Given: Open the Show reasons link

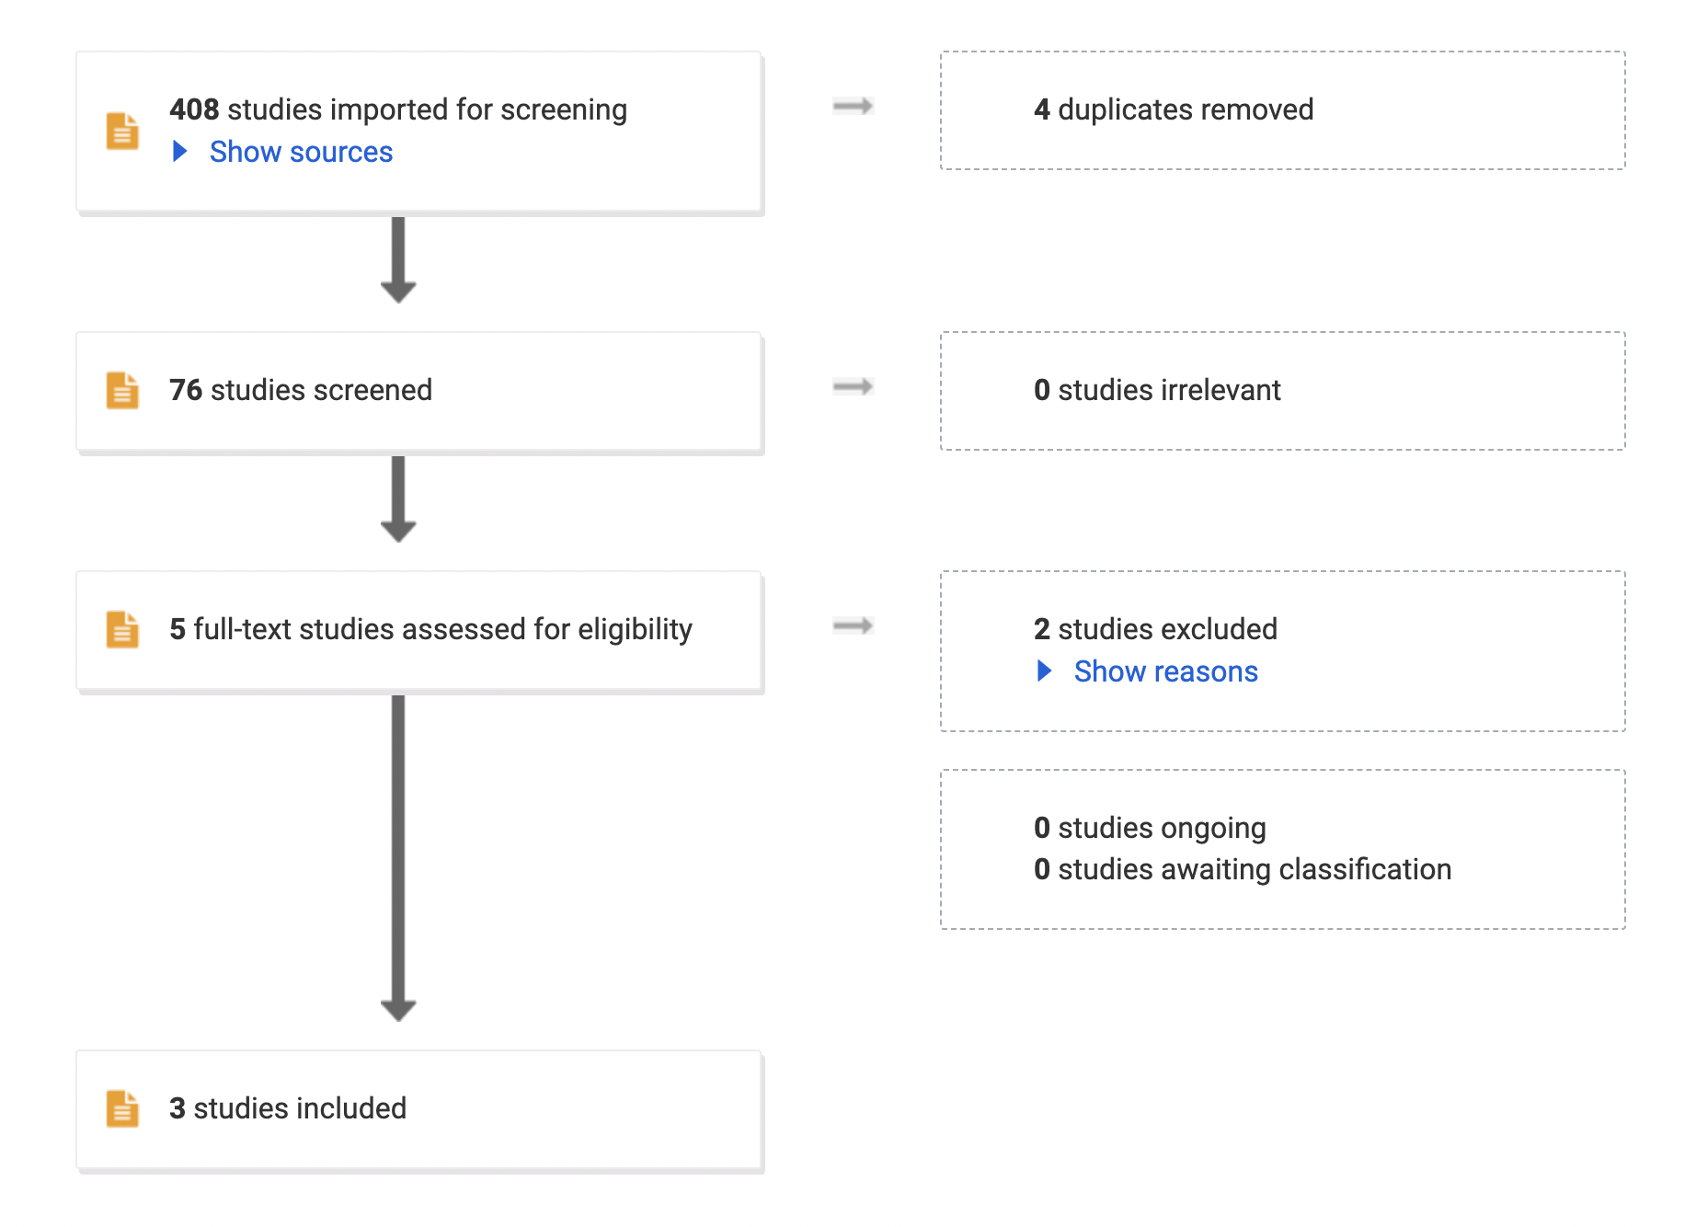Looking at the screenshot, I should pos(1165,671).
